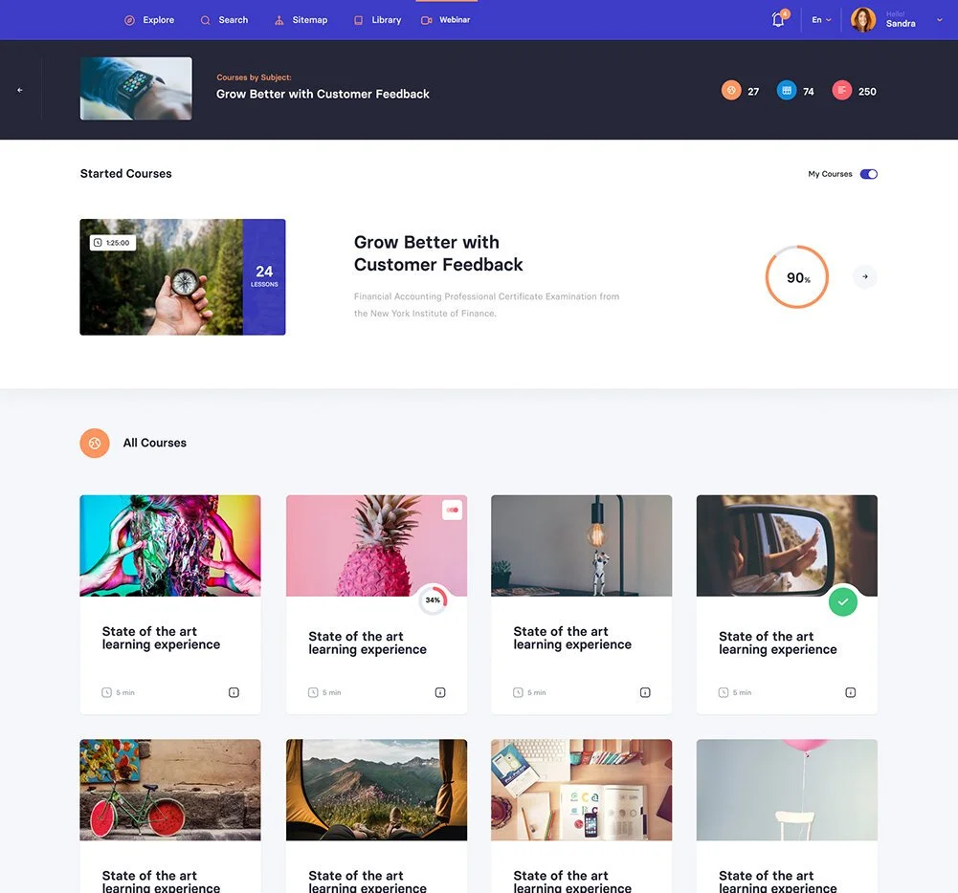Click blue calendar icon beside 74
958x893 pixels.
[787, 90]
